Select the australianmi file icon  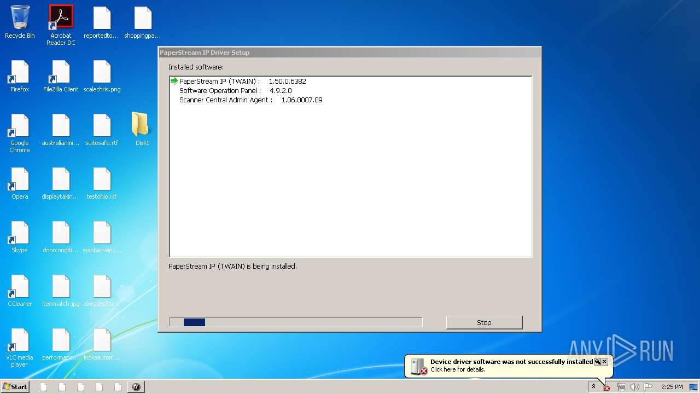click(x=61, y=130)
